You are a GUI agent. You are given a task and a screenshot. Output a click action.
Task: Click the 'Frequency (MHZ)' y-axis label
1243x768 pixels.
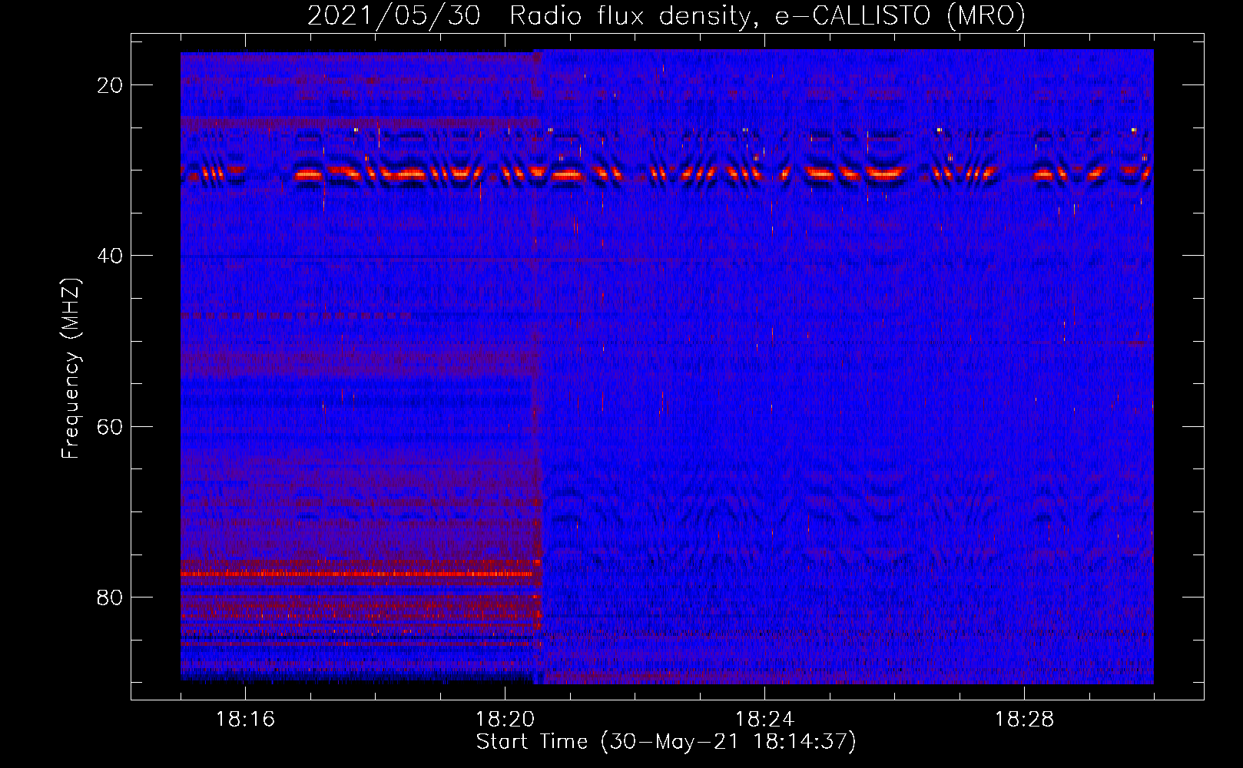point(71,369)
